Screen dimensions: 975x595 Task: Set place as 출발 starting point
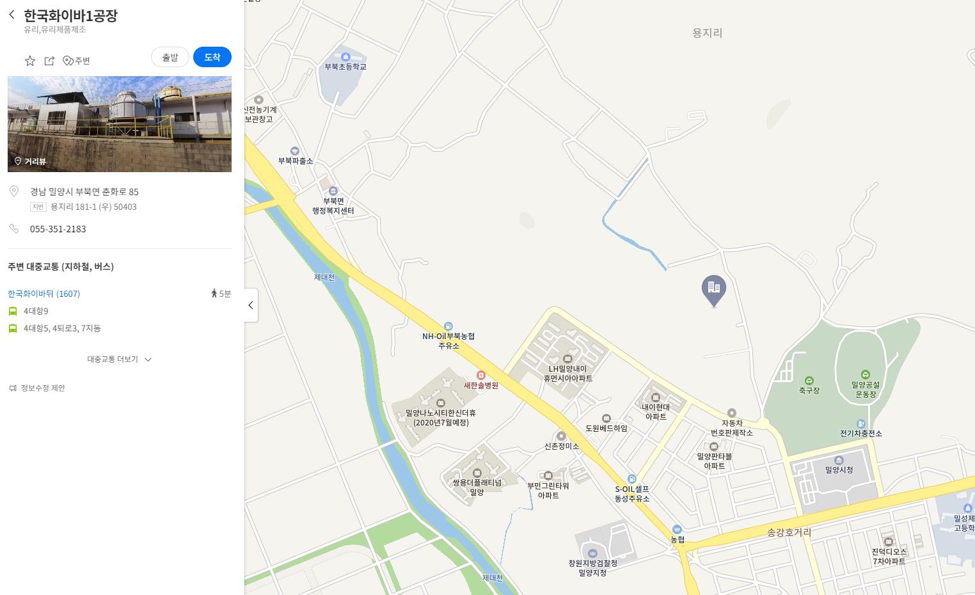(x=170, y=57)
